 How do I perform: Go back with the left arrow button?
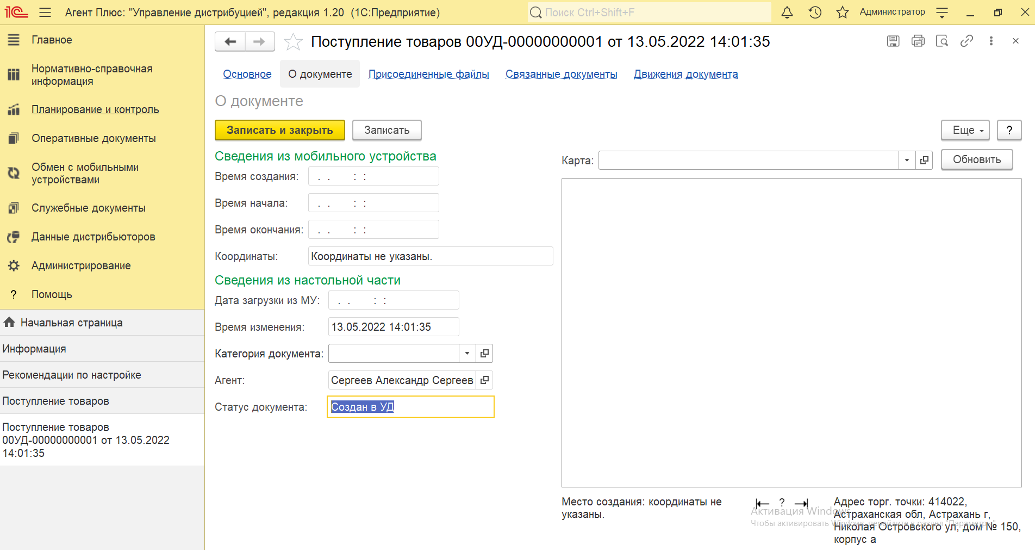click(230, 41)
